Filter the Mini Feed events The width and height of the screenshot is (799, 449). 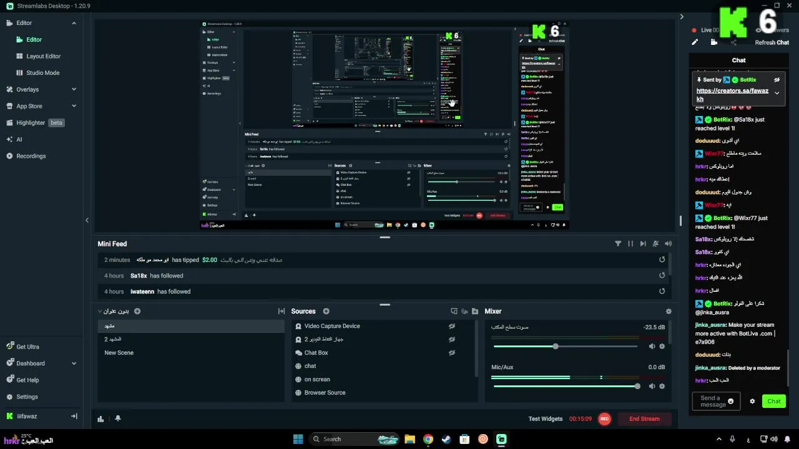(618, 244)
